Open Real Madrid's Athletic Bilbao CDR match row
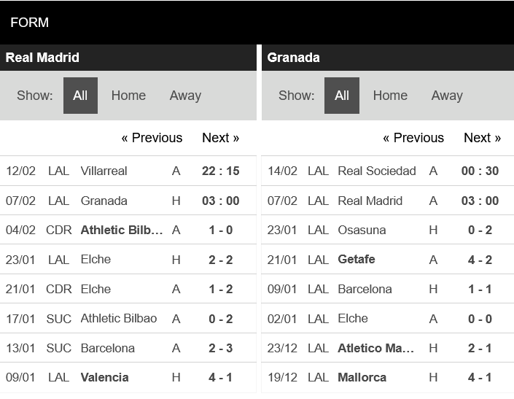Image resolution: width=514 pixels, height=399 pixels. (x=128, y=230)
